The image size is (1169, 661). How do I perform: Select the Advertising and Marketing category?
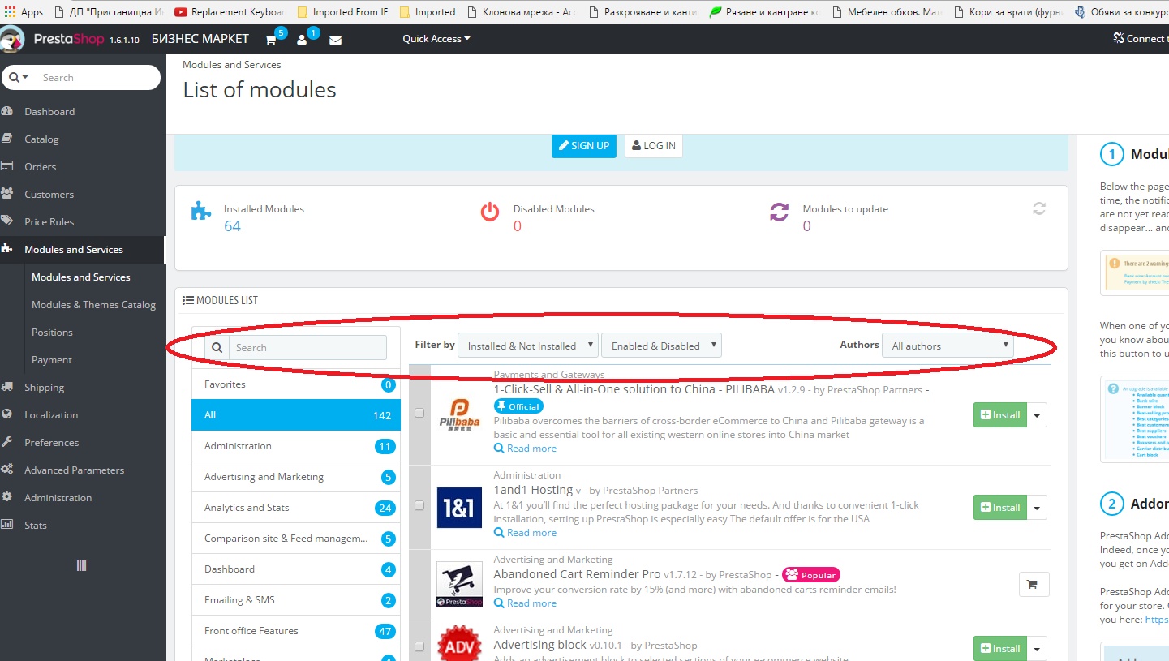click(x=296, y=477)
